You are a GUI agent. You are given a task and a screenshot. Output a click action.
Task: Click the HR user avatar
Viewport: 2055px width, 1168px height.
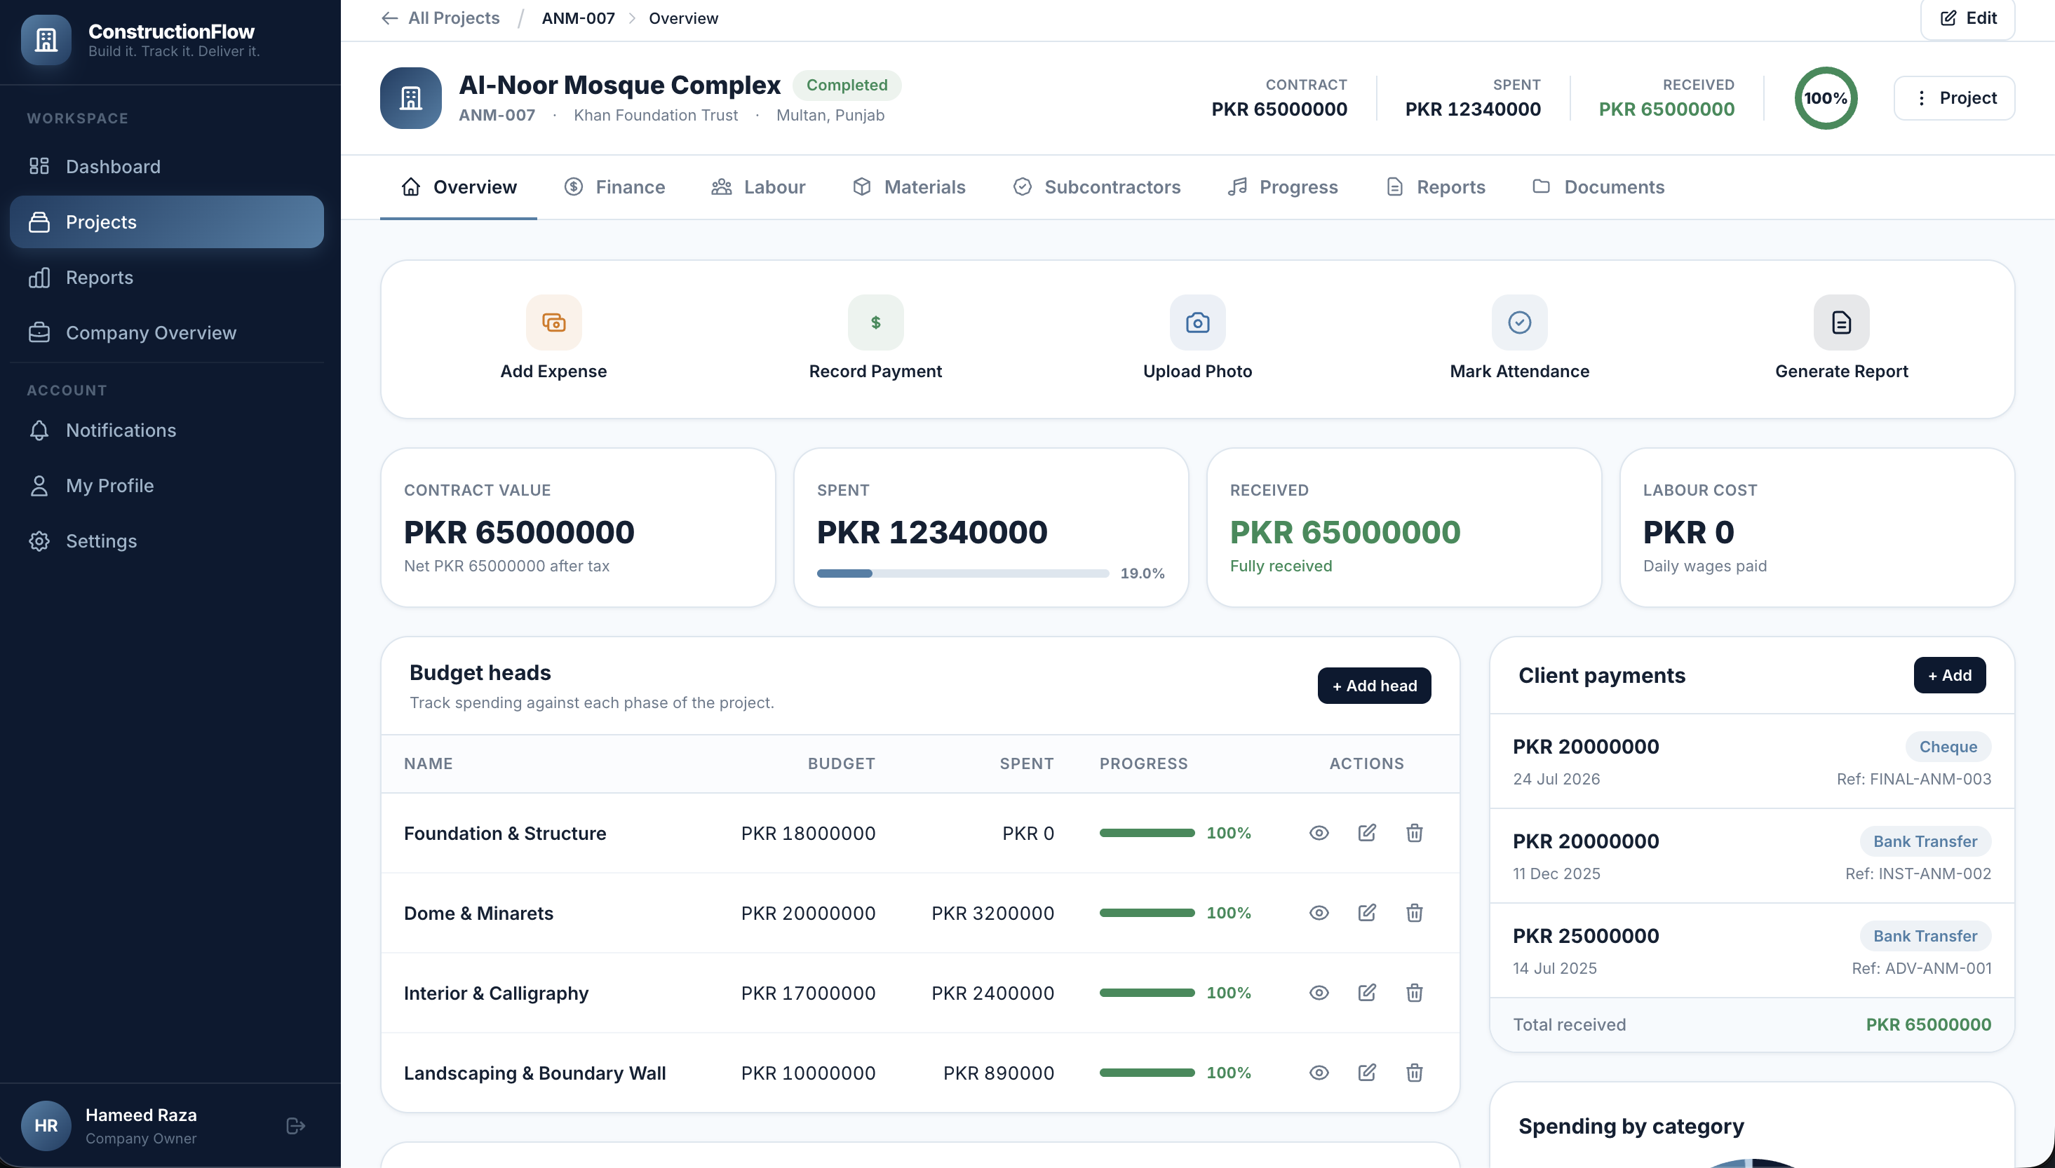point(46,1125)
